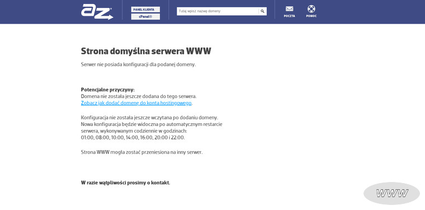Open PANEL KLIENTA
The width and height of the screenshot is (425, 210).
click(x=145, y=10)
